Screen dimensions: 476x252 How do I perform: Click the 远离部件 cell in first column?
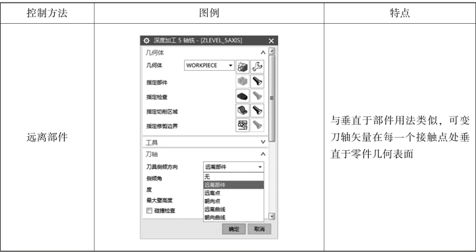click(47, 138)
